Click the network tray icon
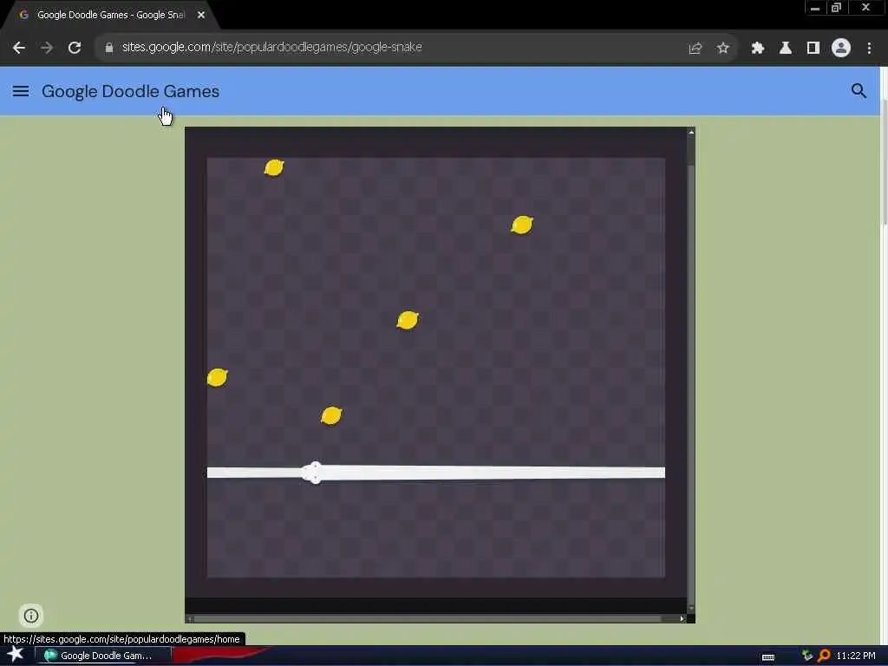 coord(807,656)
